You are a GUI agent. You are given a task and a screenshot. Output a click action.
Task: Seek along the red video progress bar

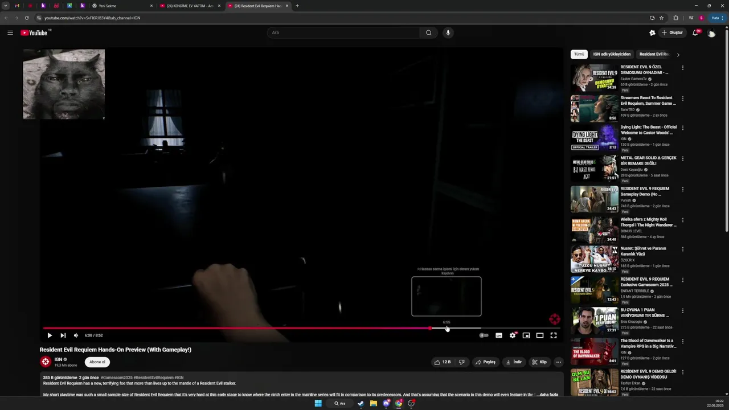pyautogui.click(x=236, y=328)
